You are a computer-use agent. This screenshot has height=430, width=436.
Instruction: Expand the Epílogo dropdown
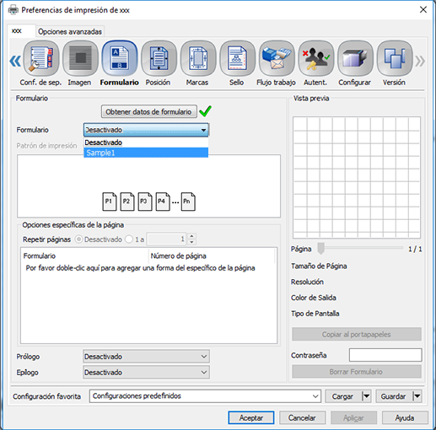(146, 373)
